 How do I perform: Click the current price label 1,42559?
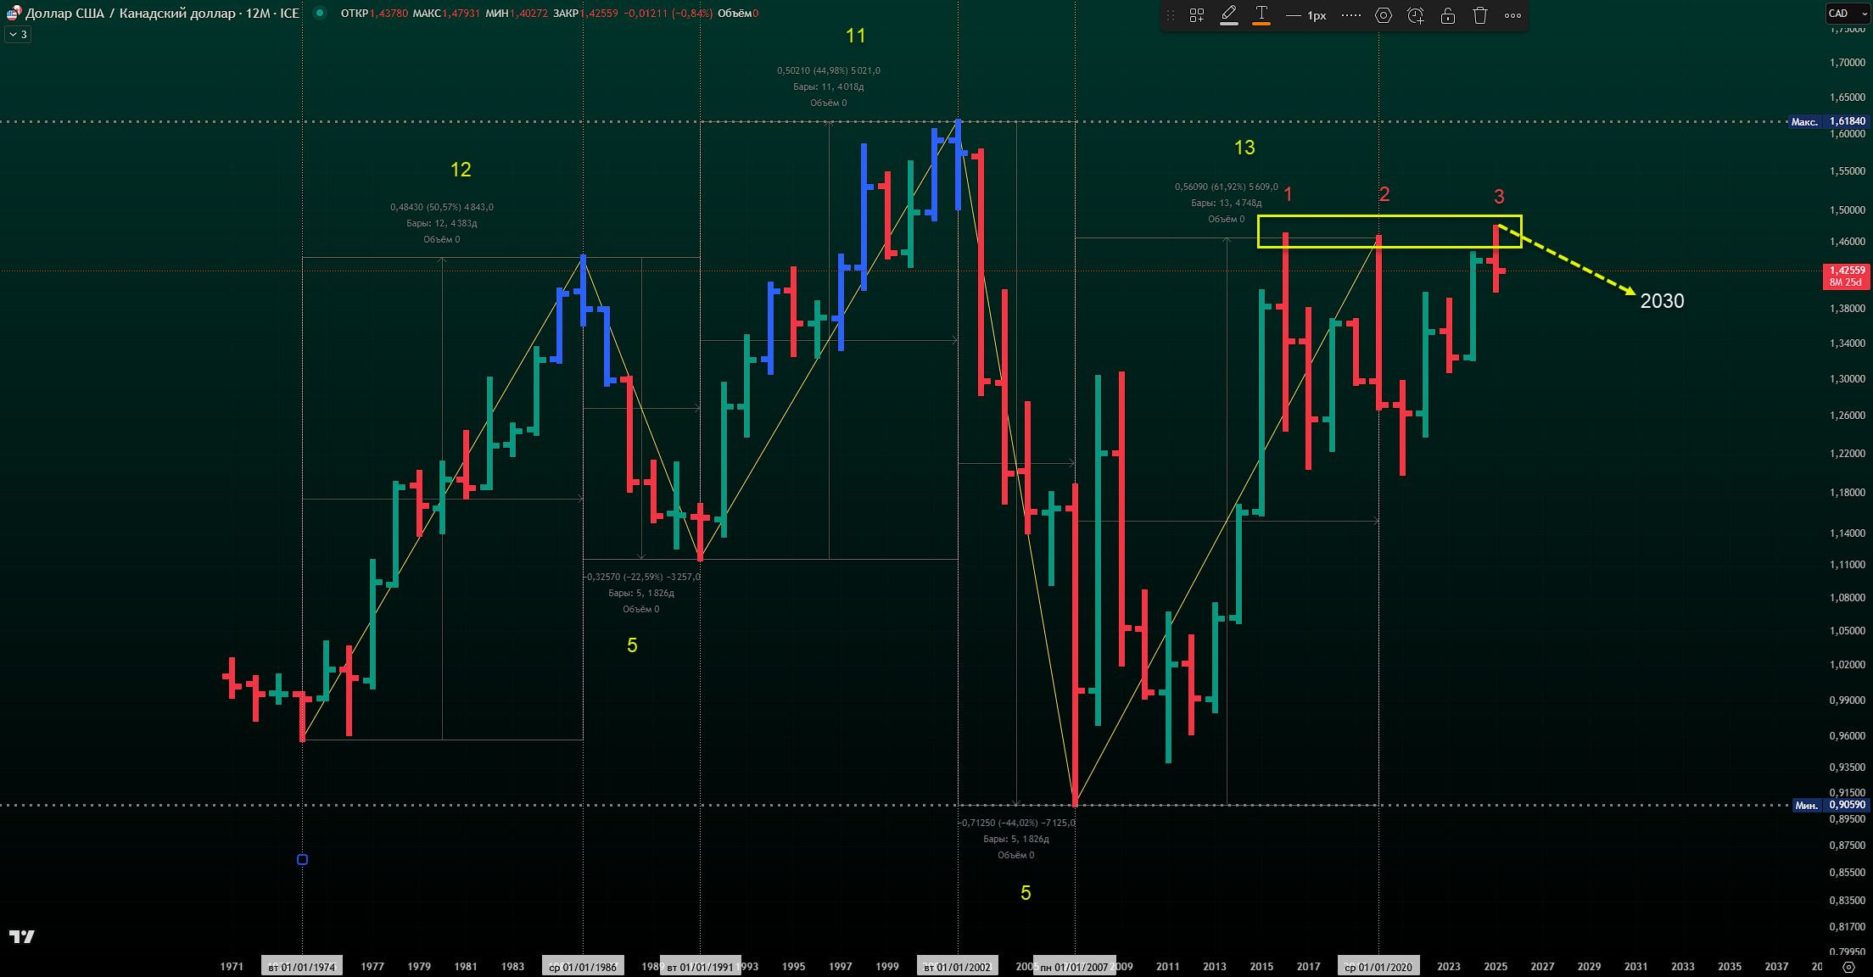coord(1847,271)
